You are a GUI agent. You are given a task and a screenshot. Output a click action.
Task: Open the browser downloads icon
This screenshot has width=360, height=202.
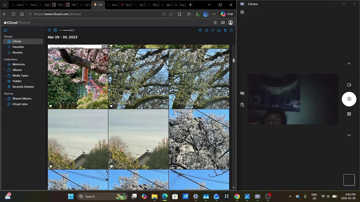[197, 14]
